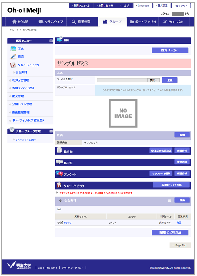Click the 参照 browse button for file
The image size is (197, 276).
click(153, 80)
